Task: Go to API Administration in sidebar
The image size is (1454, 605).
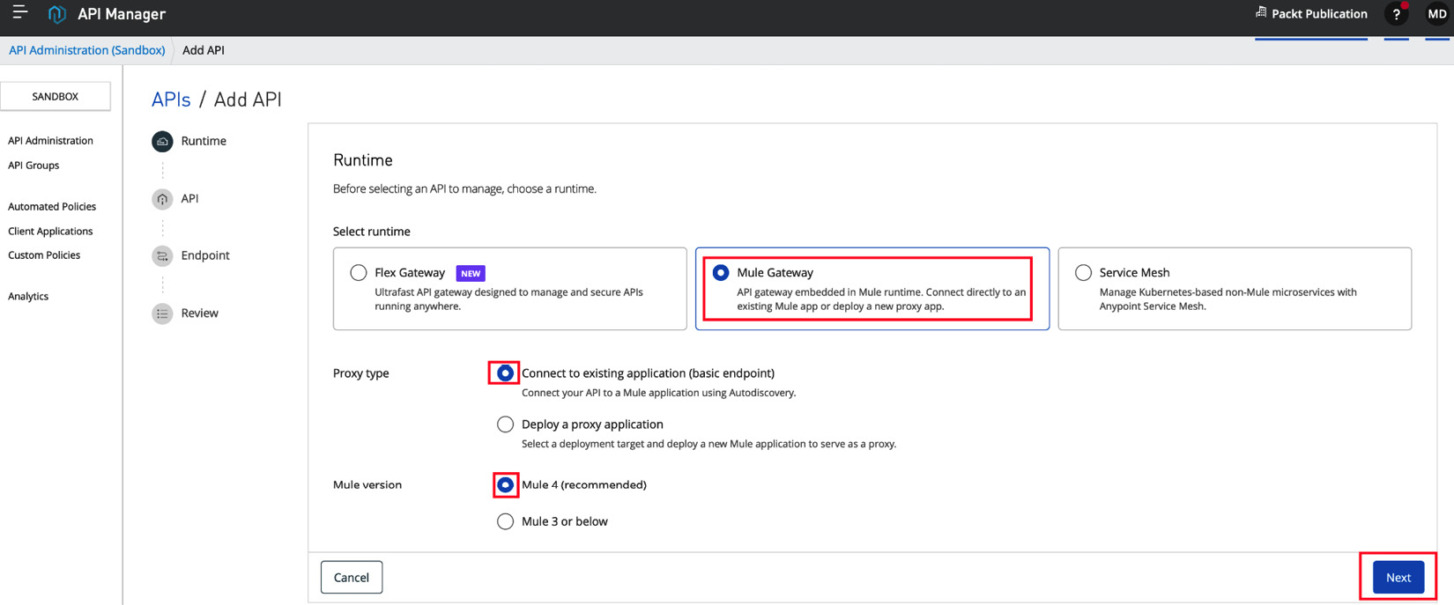Action: point(50,141)
